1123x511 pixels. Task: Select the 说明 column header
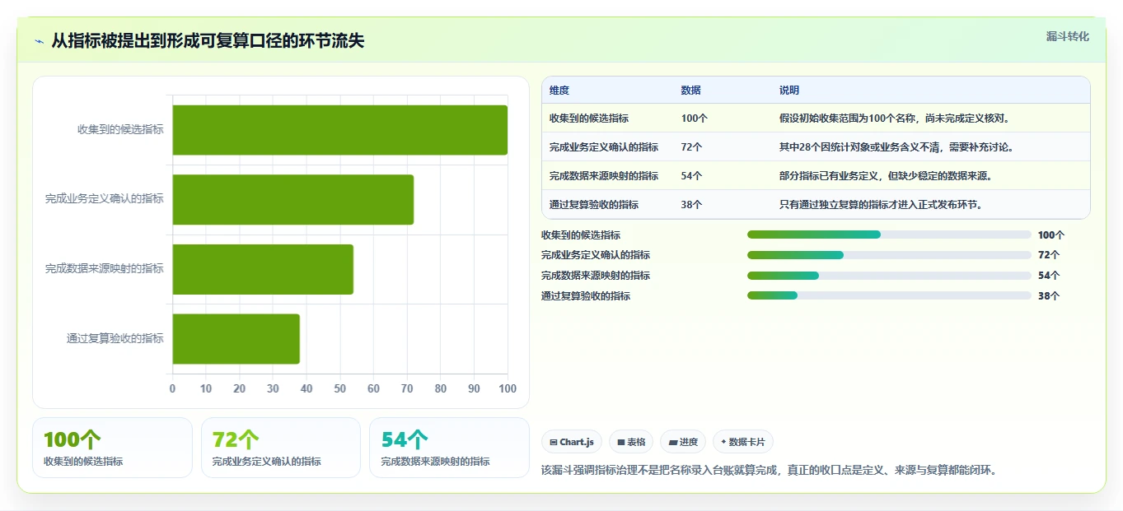[x=789, y=91]
